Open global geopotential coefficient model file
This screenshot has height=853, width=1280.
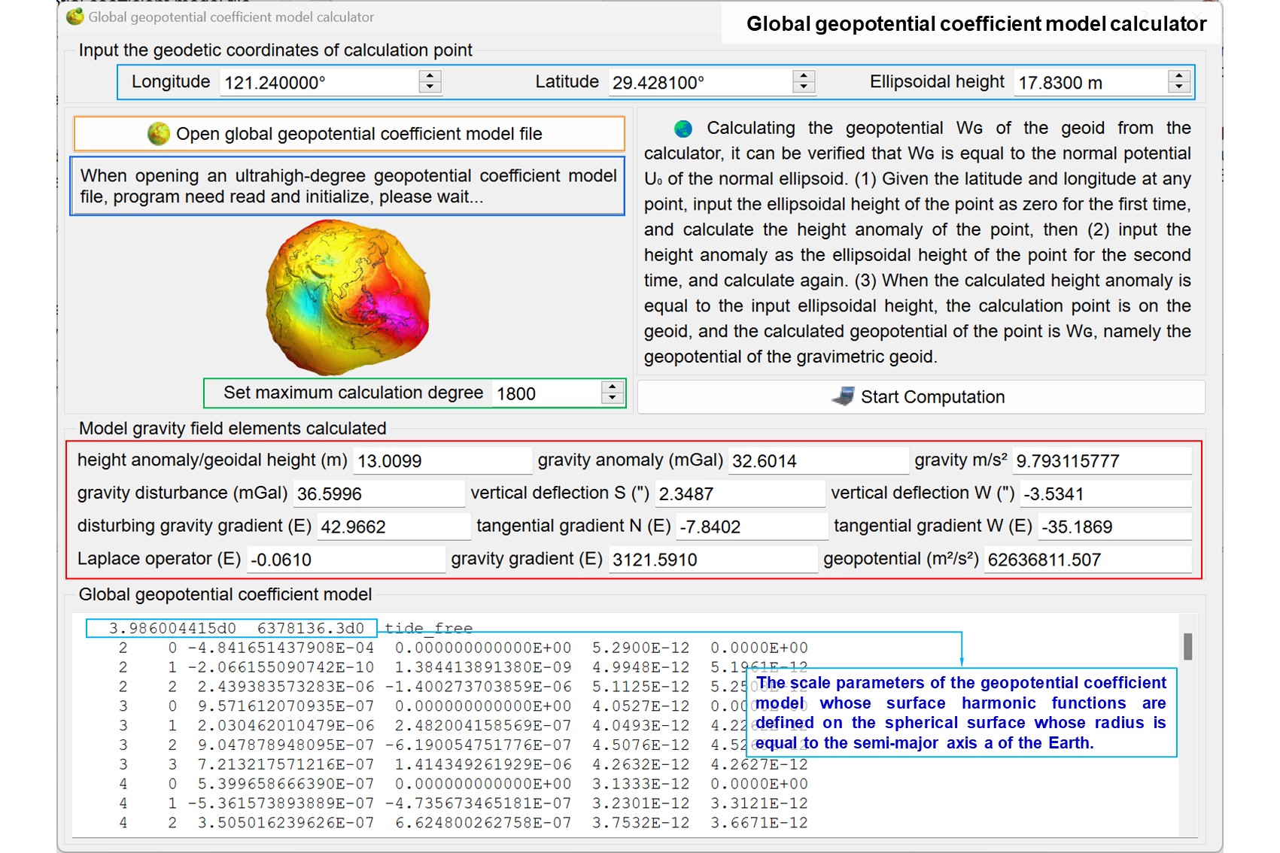pyautogui.click(x=349, y=134)
